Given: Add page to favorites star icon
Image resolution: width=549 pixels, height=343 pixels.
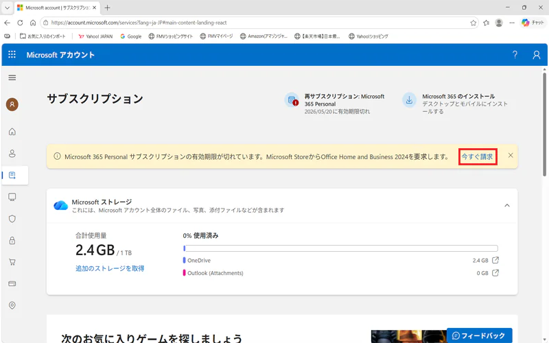Looking at the screenshot, I should 474,23.
